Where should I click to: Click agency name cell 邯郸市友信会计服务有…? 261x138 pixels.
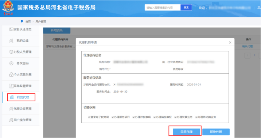61,46
